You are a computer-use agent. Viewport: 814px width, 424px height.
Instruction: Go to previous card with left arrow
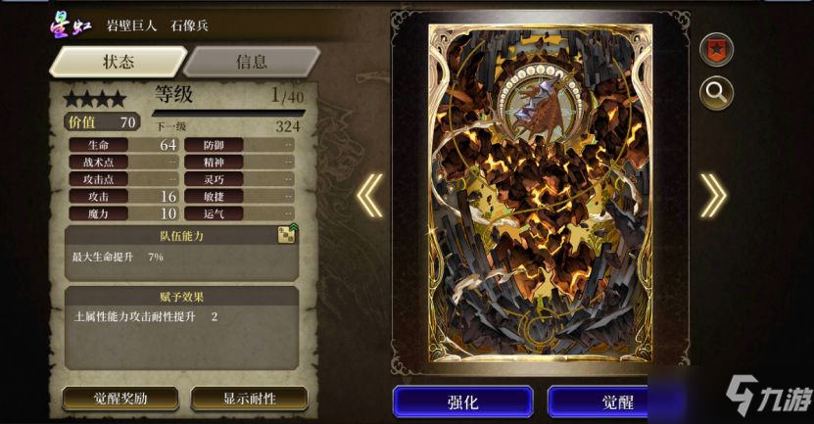coord(370,195)
